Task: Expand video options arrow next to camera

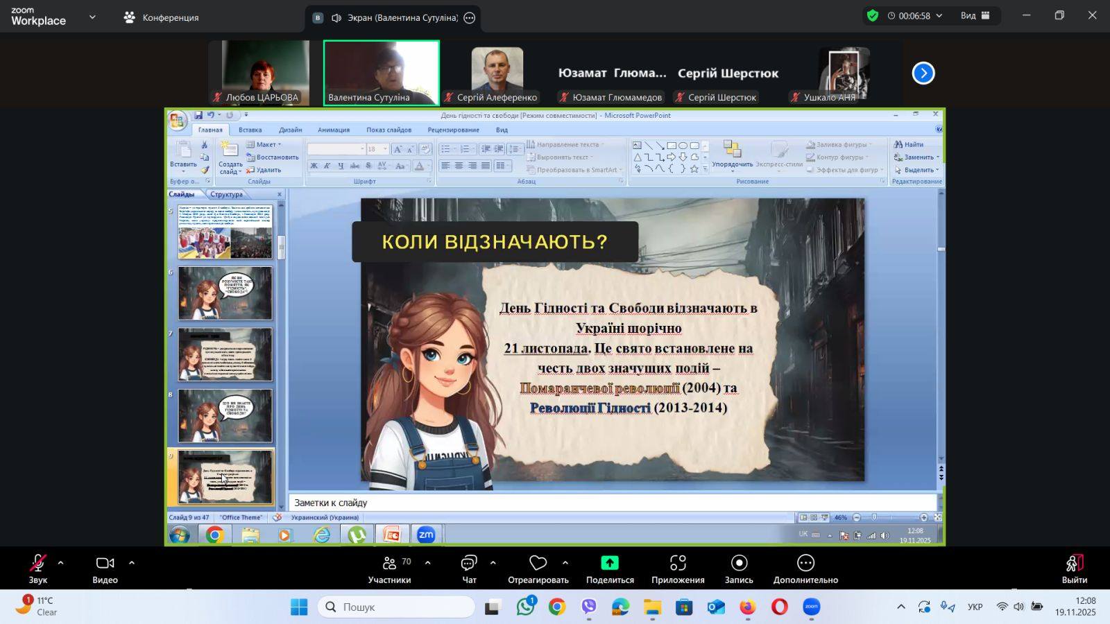Action: [x=132, y=563]
